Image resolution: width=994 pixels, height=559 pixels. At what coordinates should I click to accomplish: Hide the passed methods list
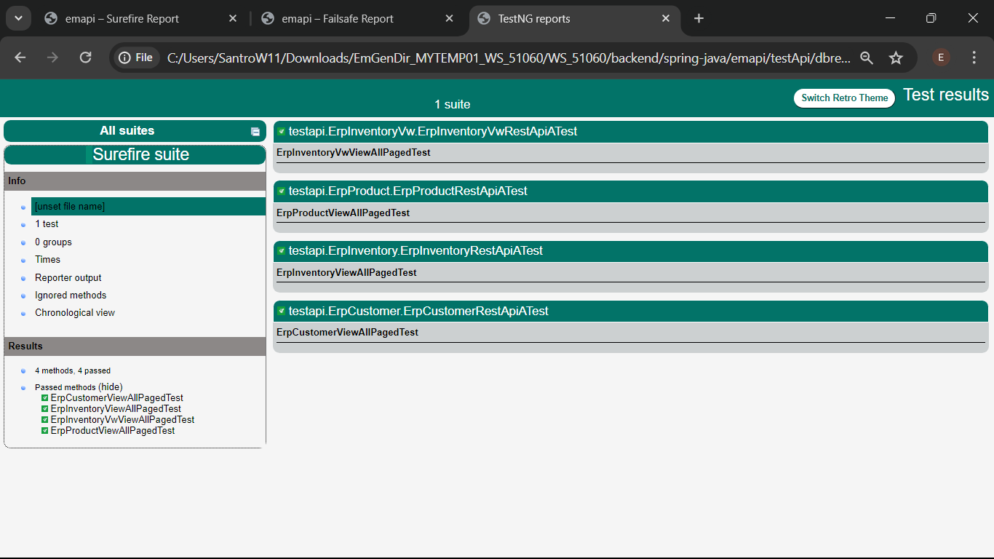(111, 387)
